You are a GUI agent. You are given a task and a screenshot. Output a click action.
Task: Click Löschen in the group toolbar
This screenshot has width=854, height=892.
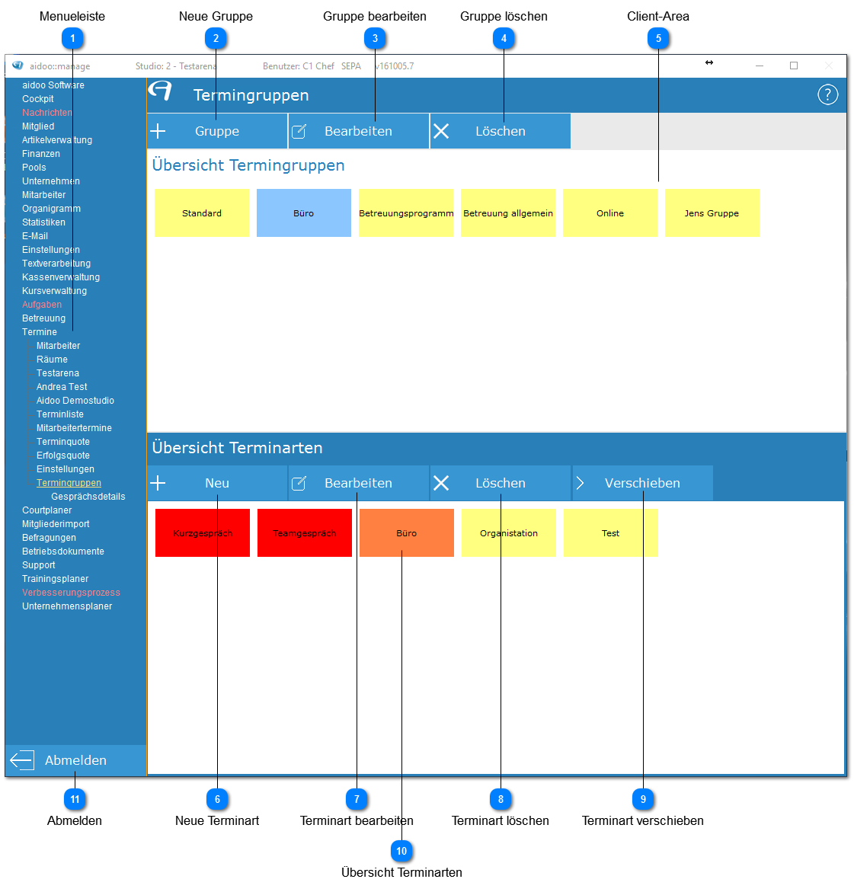coord(500,132)
